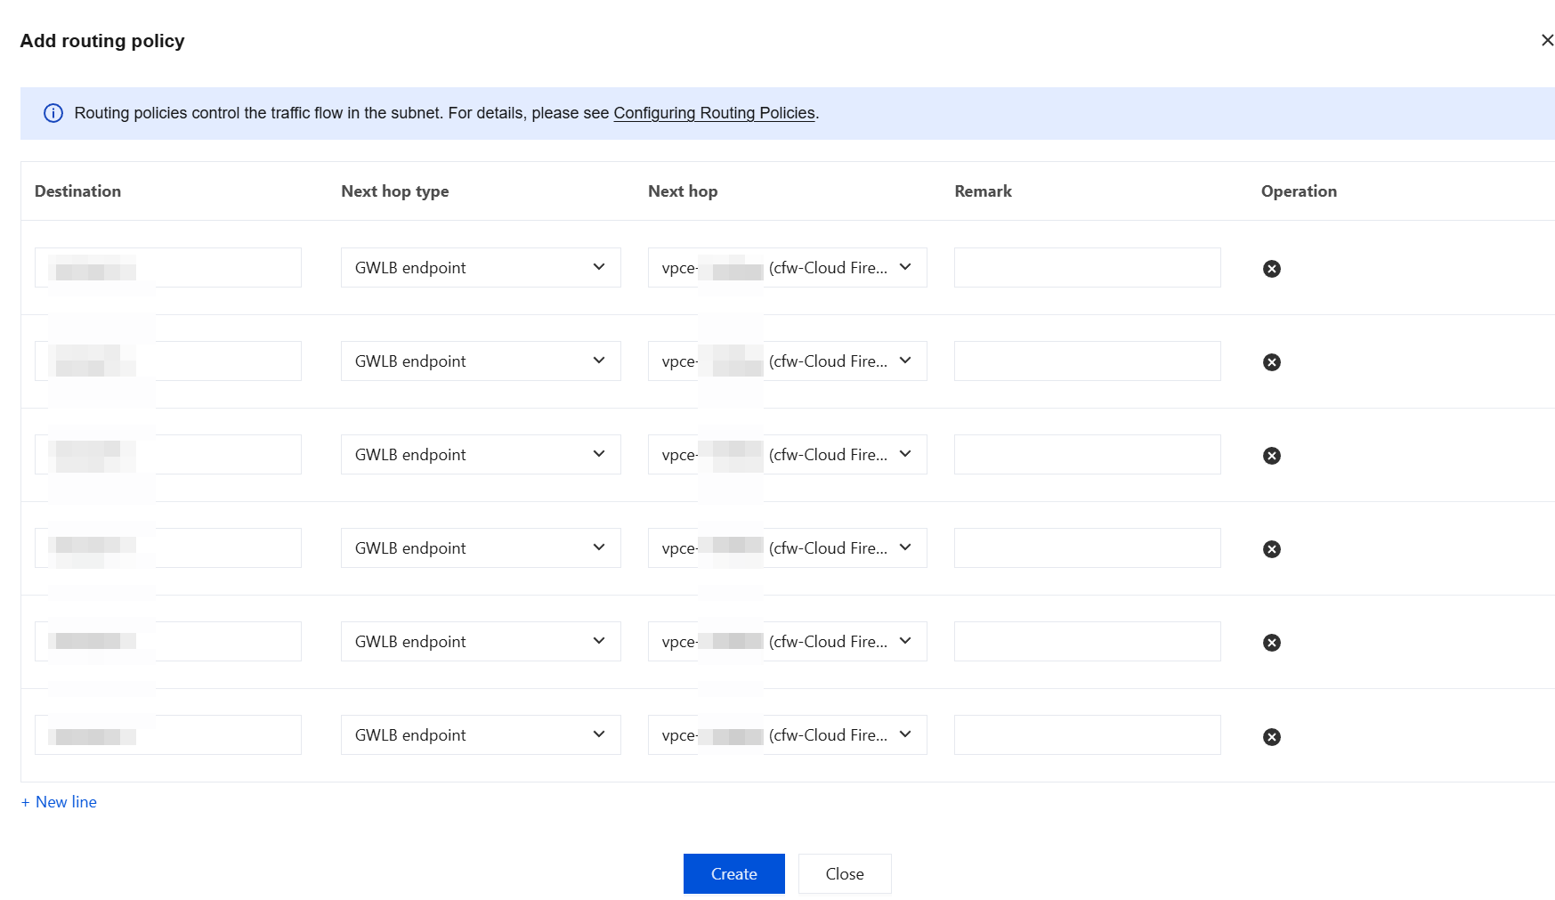Click the Close button at the bottom
This screenshot has height=900, width=1555.
845,873
